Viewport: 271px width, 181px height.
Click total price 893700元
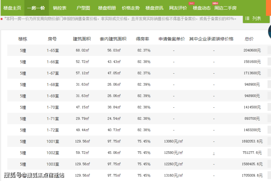(x=252, y=119)
